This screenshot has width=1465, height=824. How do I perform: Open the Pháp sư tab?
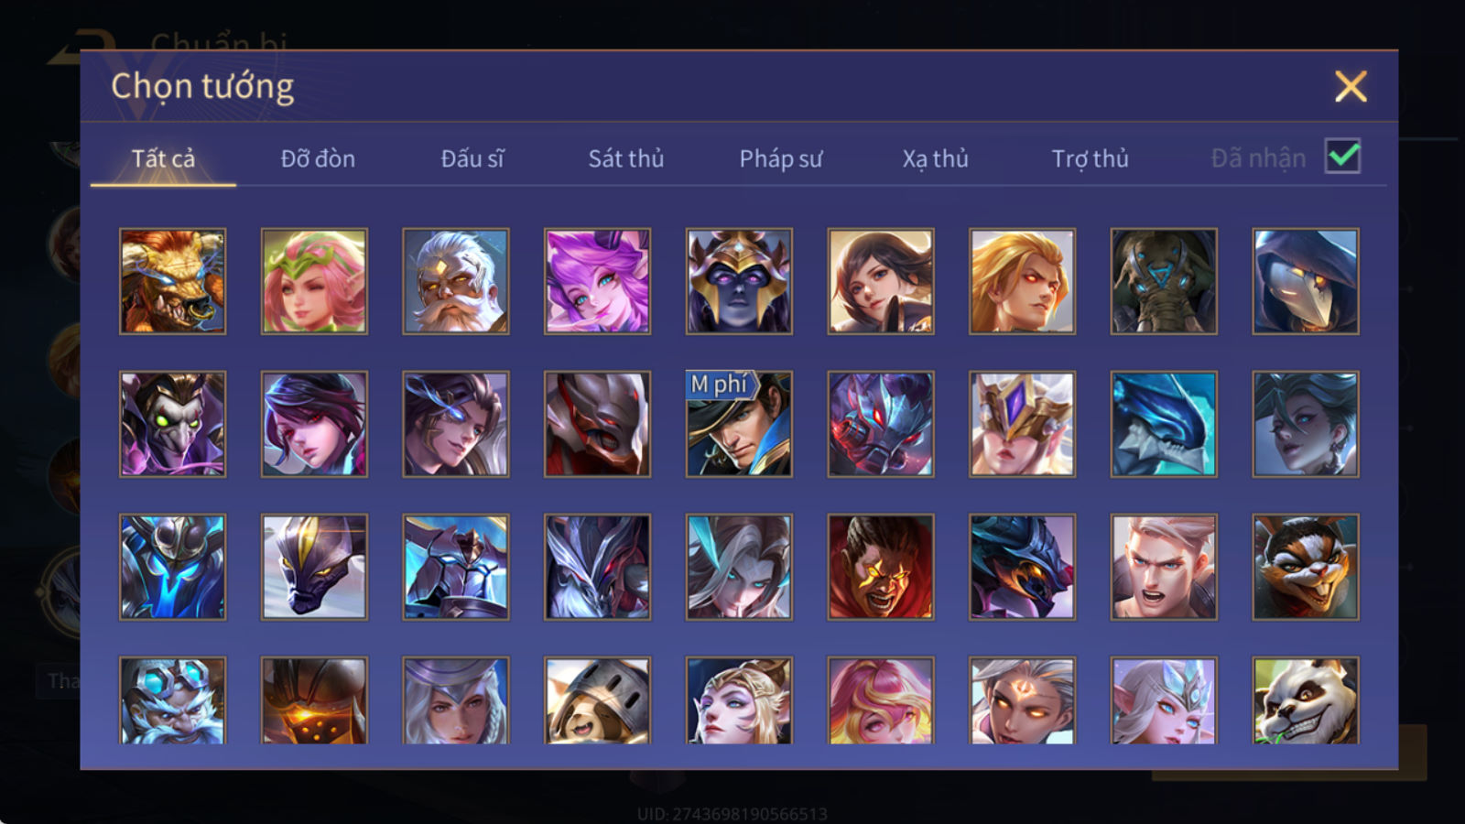(x=781, y=158)
